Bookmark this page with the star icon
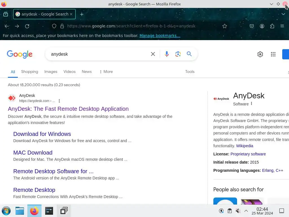The height and width of the screenshot is (217, 289). coord(224,26)
